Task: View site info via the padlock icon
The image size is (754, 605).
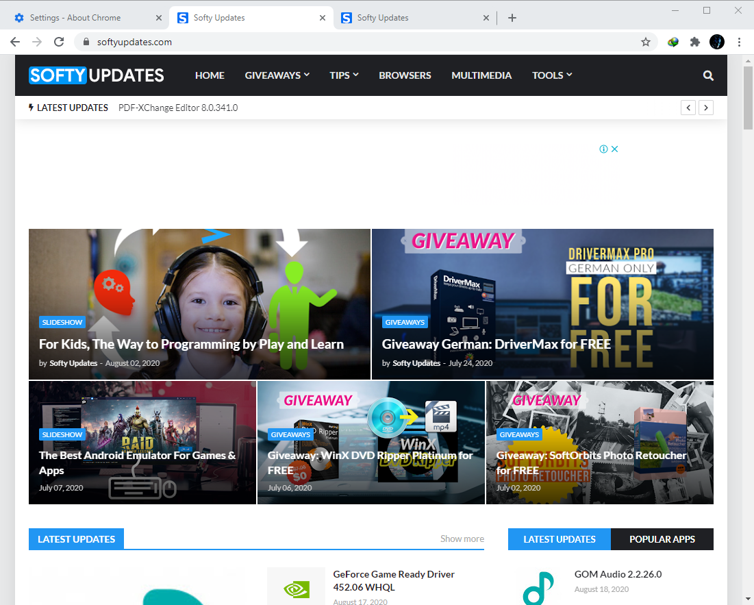Action: click(x=86, y=42)
